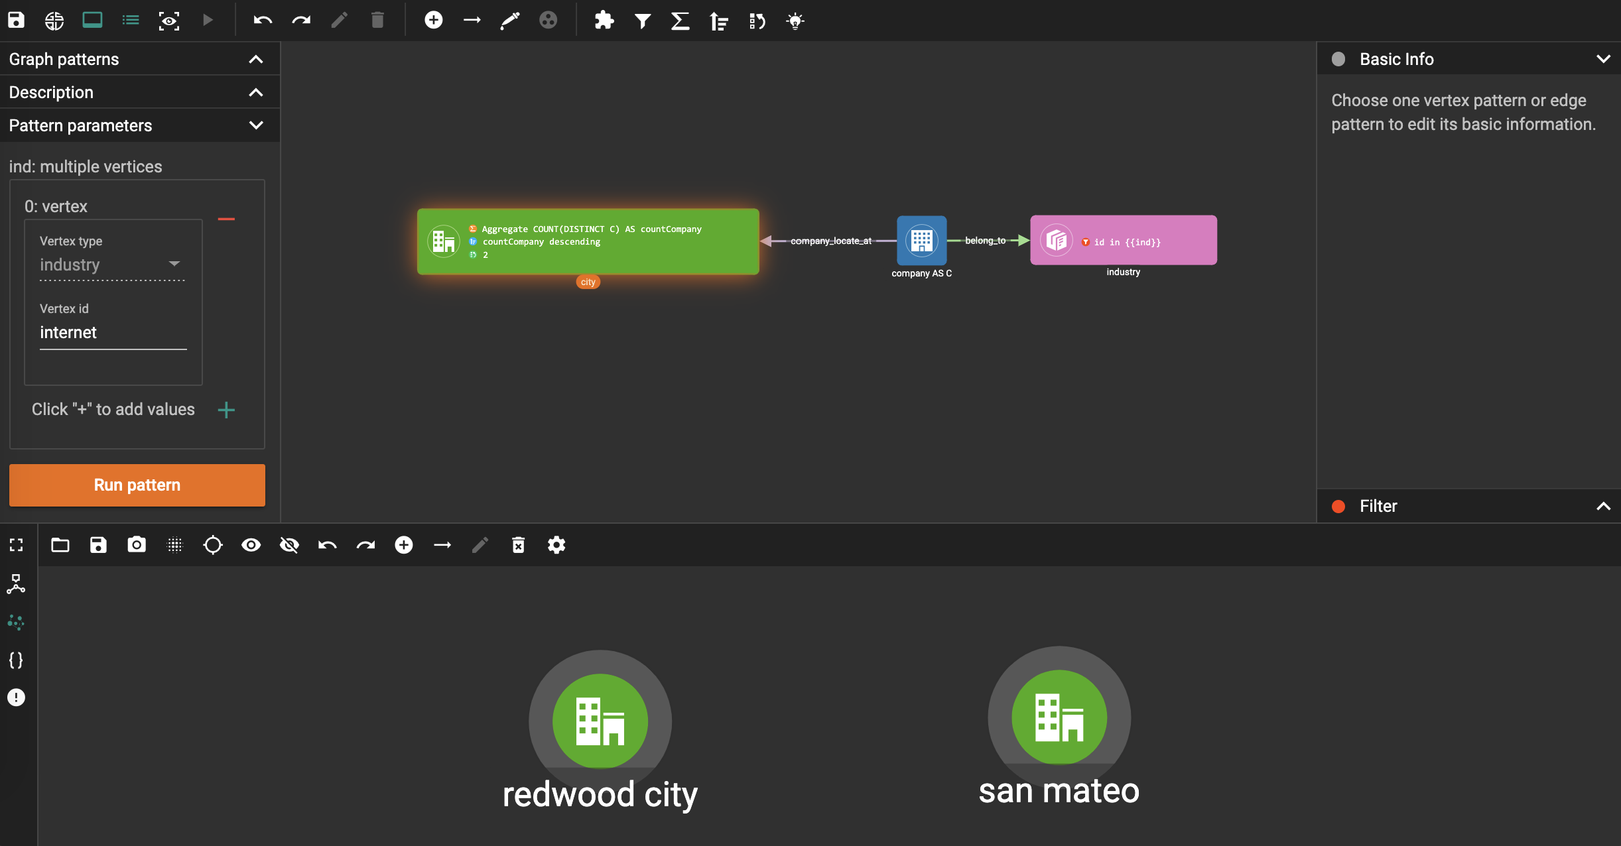This screenshot has height=846, width=1621.
Task: Expand the Filter panel
Action: tap(1603, 507)
